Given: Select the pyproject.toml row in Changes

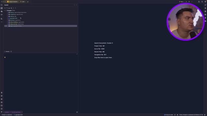Looking at the screenshot, I should click(x=41, y=18).
